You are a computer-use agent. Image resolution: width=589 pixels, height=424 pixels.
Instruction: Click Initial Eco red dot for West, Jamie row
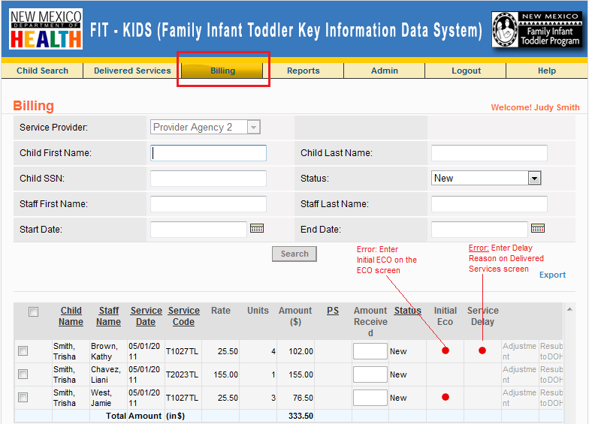coord(446,397)
